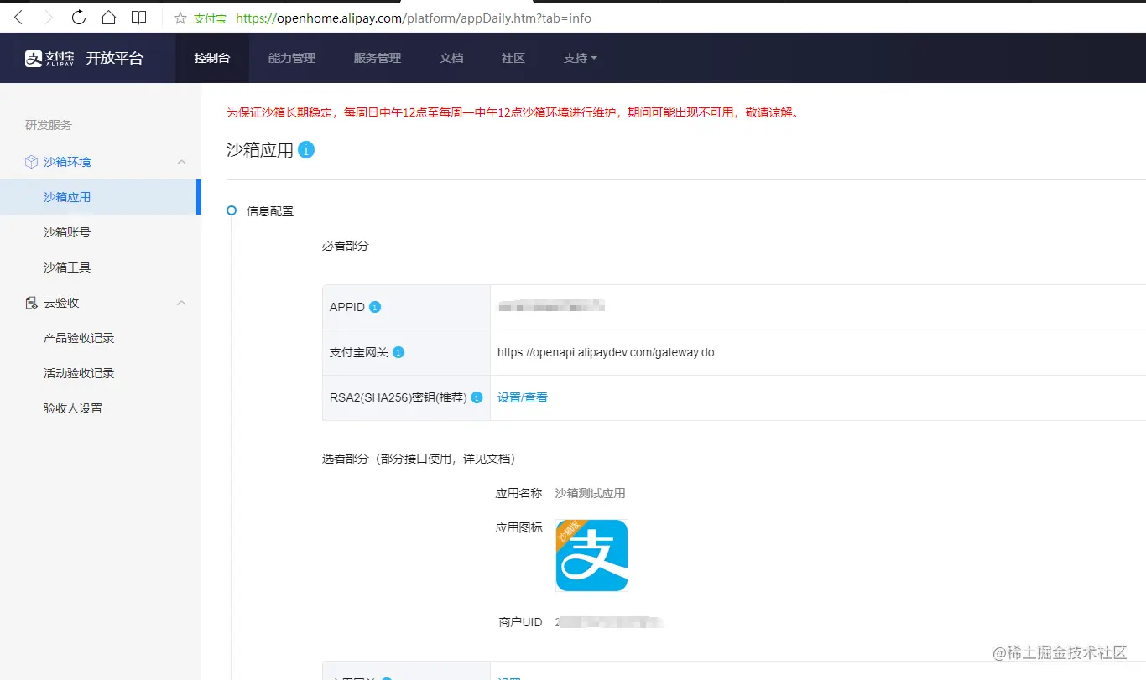Click the 应用名称 field label
This screenshot has width=1146, height=680.
519,493
